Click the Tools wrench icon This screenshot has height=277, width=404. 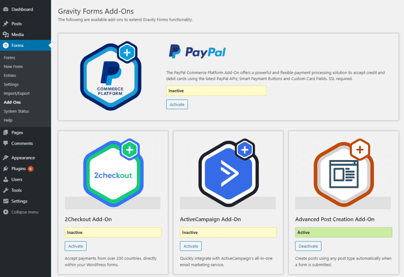point(6,190)
